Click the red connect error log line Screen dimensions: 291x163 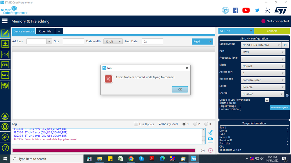click(x=45, y=139)
